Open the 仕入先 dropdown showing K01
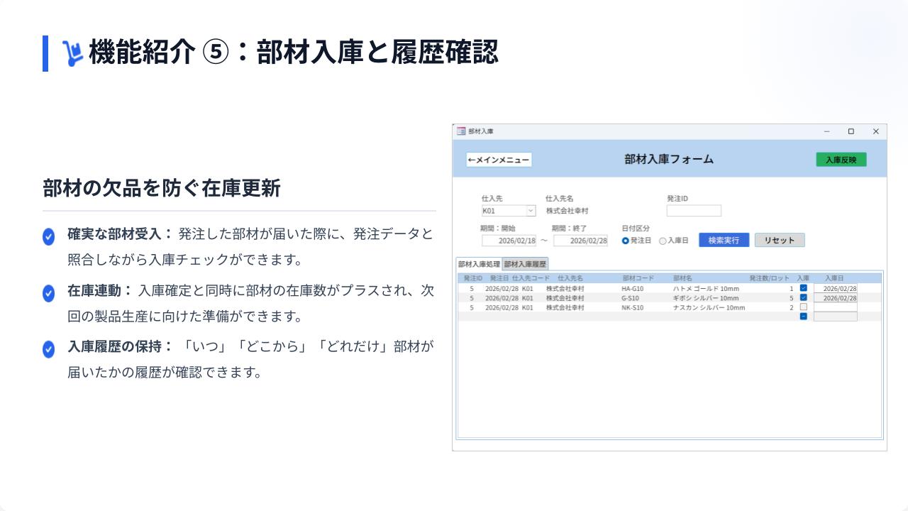The height and width of the screenshot is (511, 908). coord(531,211)
